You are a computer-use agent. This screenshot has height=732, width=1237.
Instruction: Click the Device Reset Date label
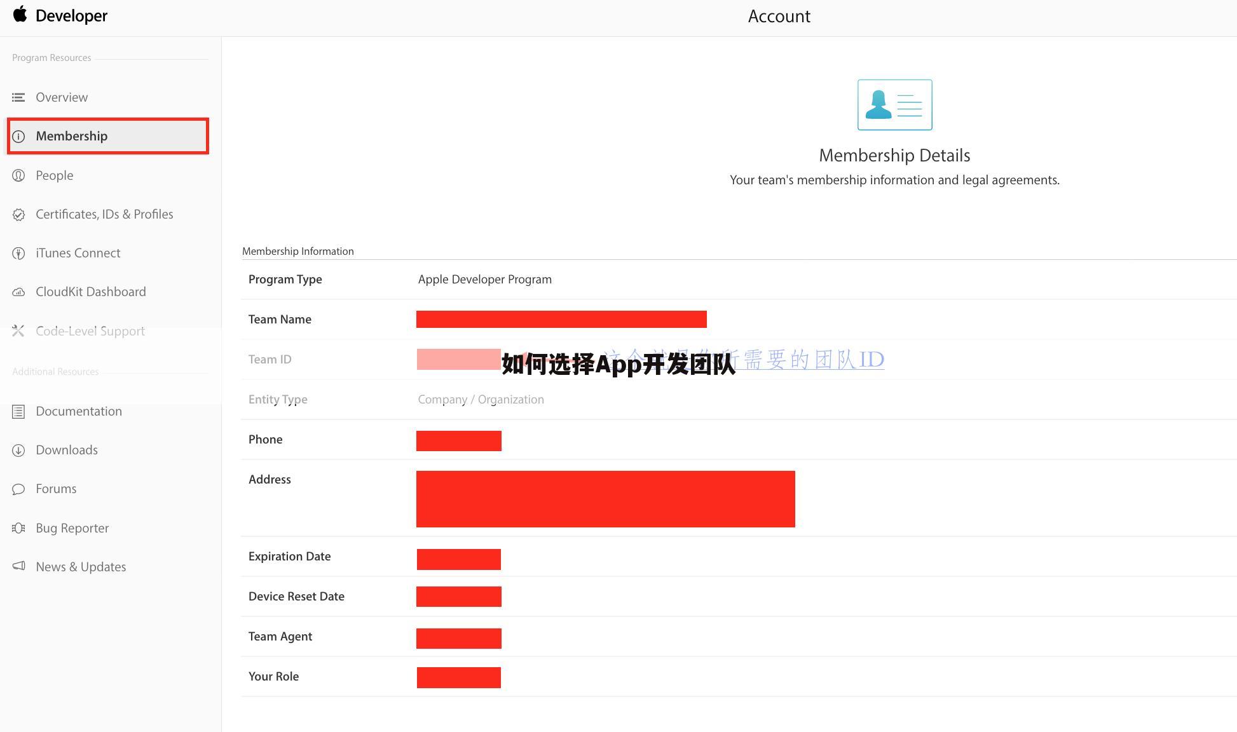[x=296, y=596]
